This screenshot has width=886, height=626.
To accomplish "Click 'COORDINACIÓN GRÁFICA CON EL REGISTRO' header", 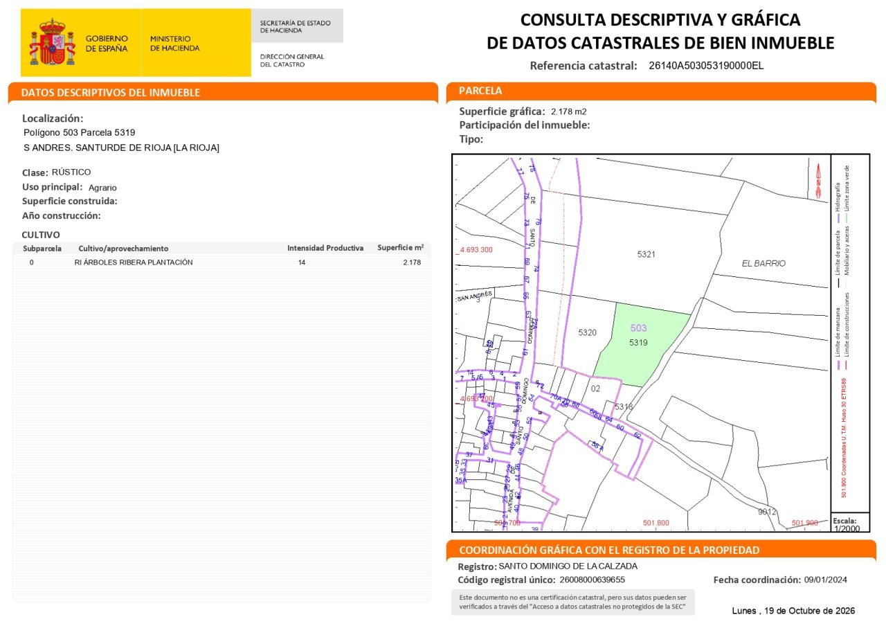I will [x=609, y=551].
